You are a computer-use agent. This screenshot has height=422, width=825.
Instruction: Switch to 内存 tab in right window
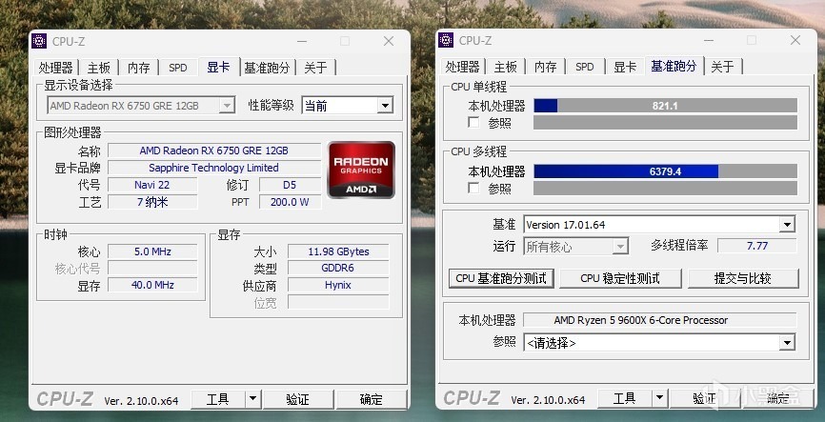(546, 67)
